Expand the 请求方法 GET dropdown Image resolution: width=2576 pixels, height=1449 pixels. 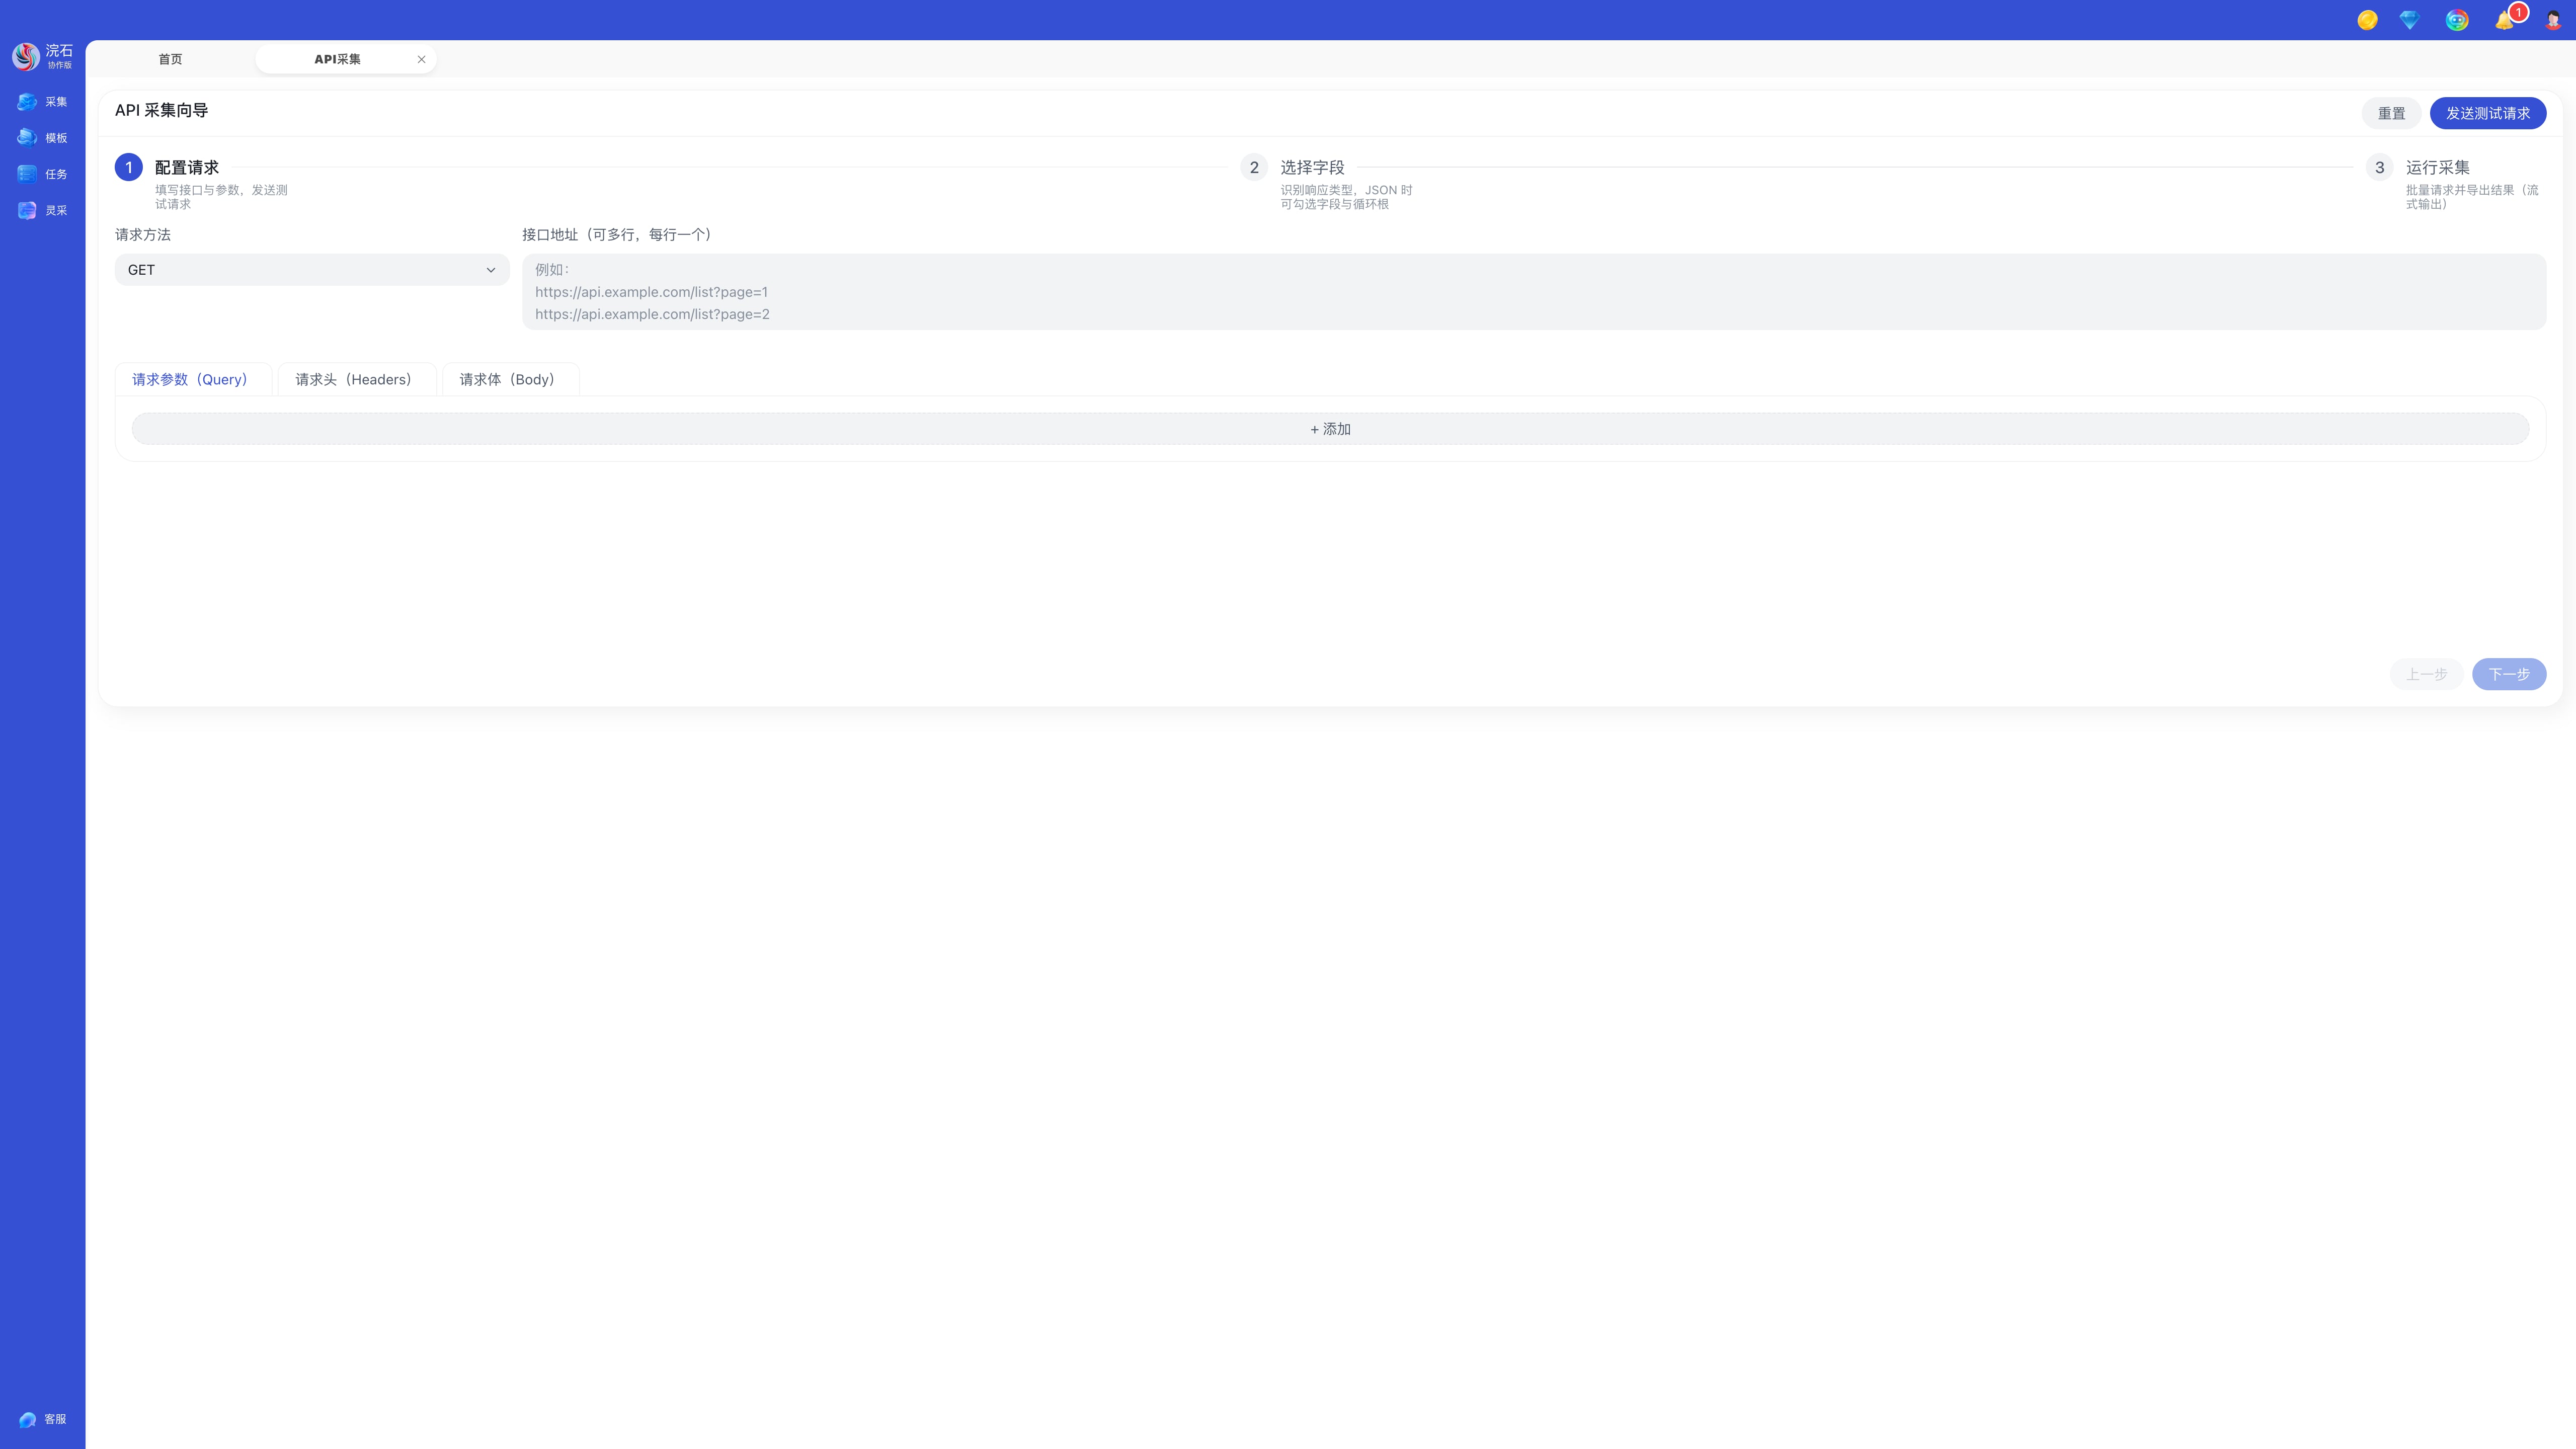(312, 270)
